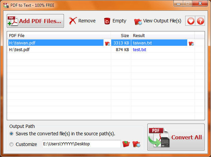This screenshot has height=157, width=211.
Task: Click the Add PDF Files button
Action: [x=35, y=21]
